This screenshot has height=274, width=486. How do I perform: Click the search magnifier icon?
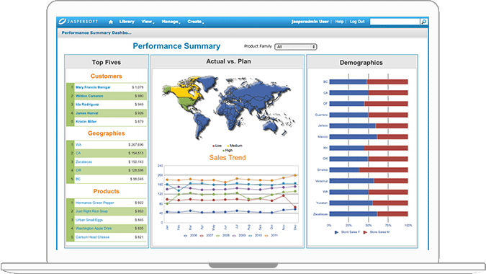point(423,22)
